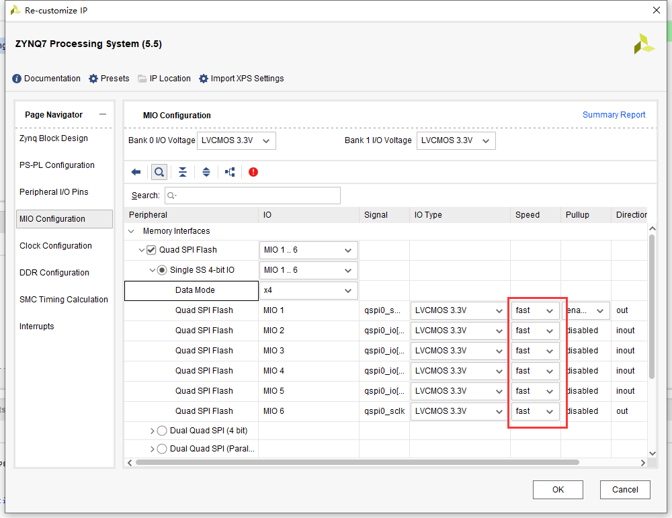Image resolution: width=672 pixels, height=518 pixels.
Task: Open Bank 1 I/O Voltage dropdown
Action: point(456,140)
